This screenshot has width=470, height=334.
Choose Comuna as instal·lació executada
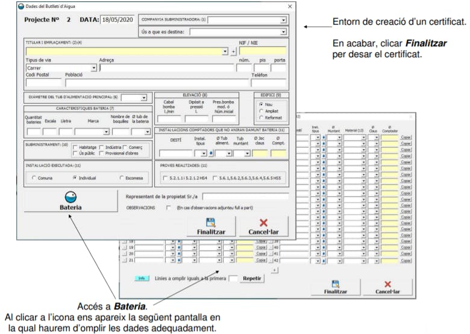pyautogui.click(x=34, y=178)
